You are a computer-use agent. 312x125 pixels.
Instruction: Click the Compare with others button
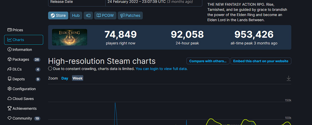(x=208, y=61)
